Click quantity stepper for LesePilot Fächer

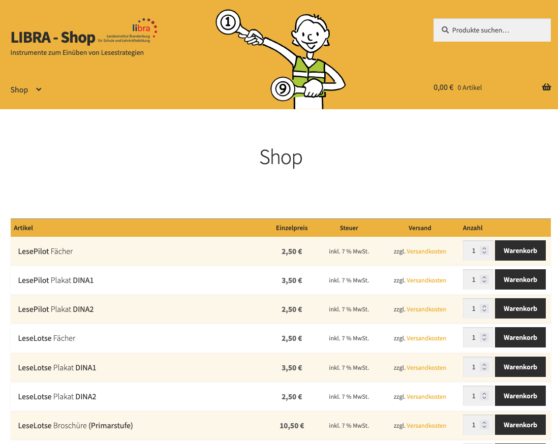[484, 250]
